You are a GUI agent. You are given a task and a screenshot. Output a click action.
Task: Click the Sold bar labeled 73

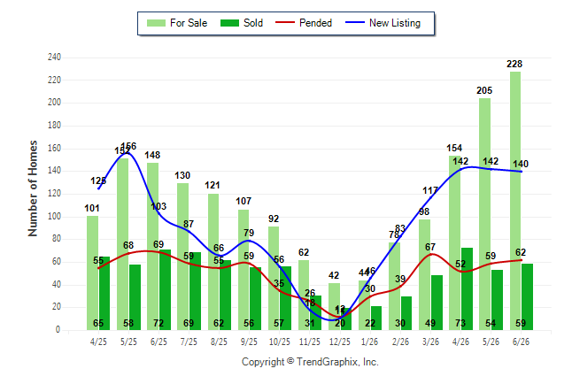pos(467,288)
